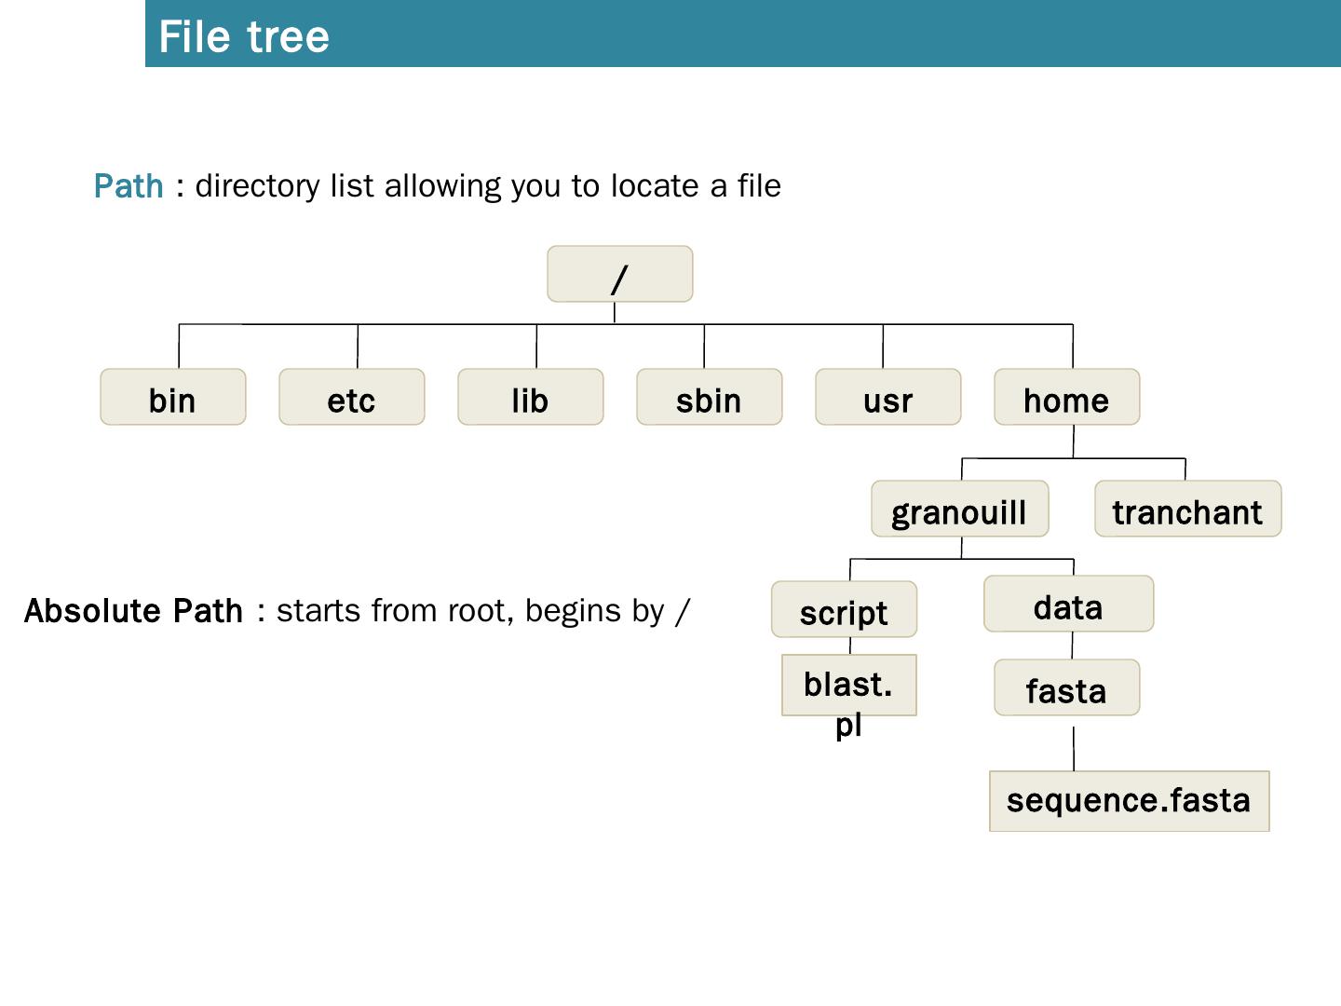
Task: Select the blast.pl file box
Action: click(849, 686)
